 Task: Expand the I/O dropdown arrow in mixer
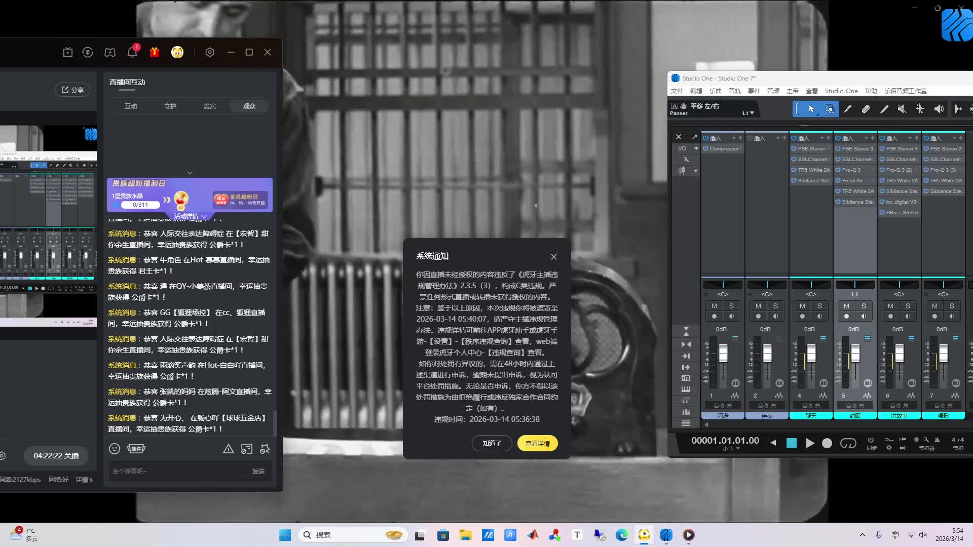coord(696,148)
